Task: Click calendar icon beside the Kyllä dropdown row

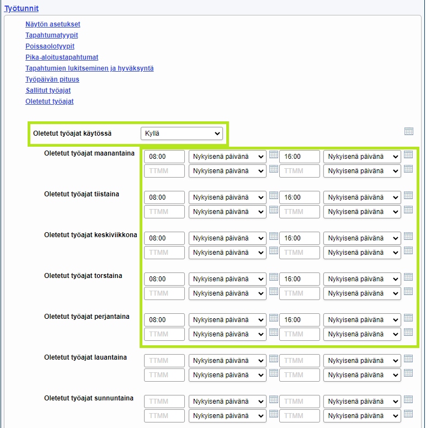Action: [x=408, y=131]
